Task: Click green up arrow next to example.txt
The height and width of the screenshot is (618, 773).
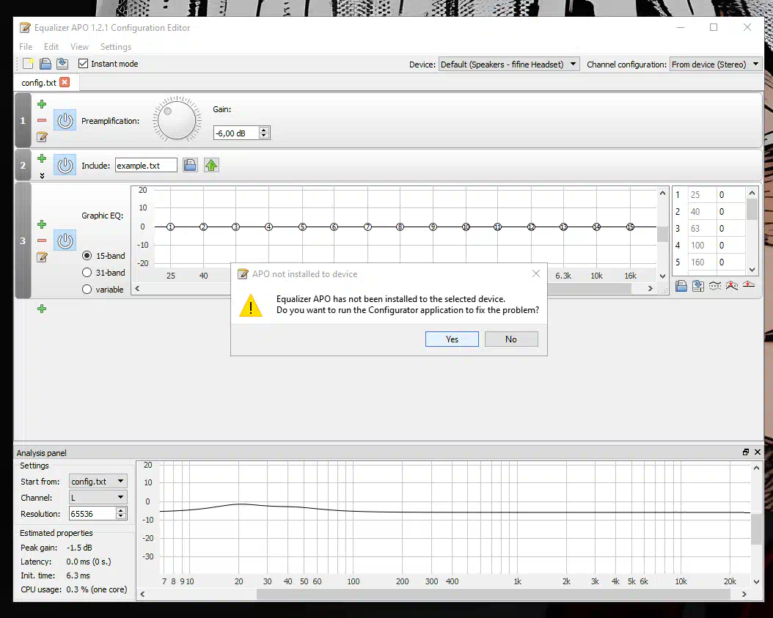Action: click(x=211, y=165)
